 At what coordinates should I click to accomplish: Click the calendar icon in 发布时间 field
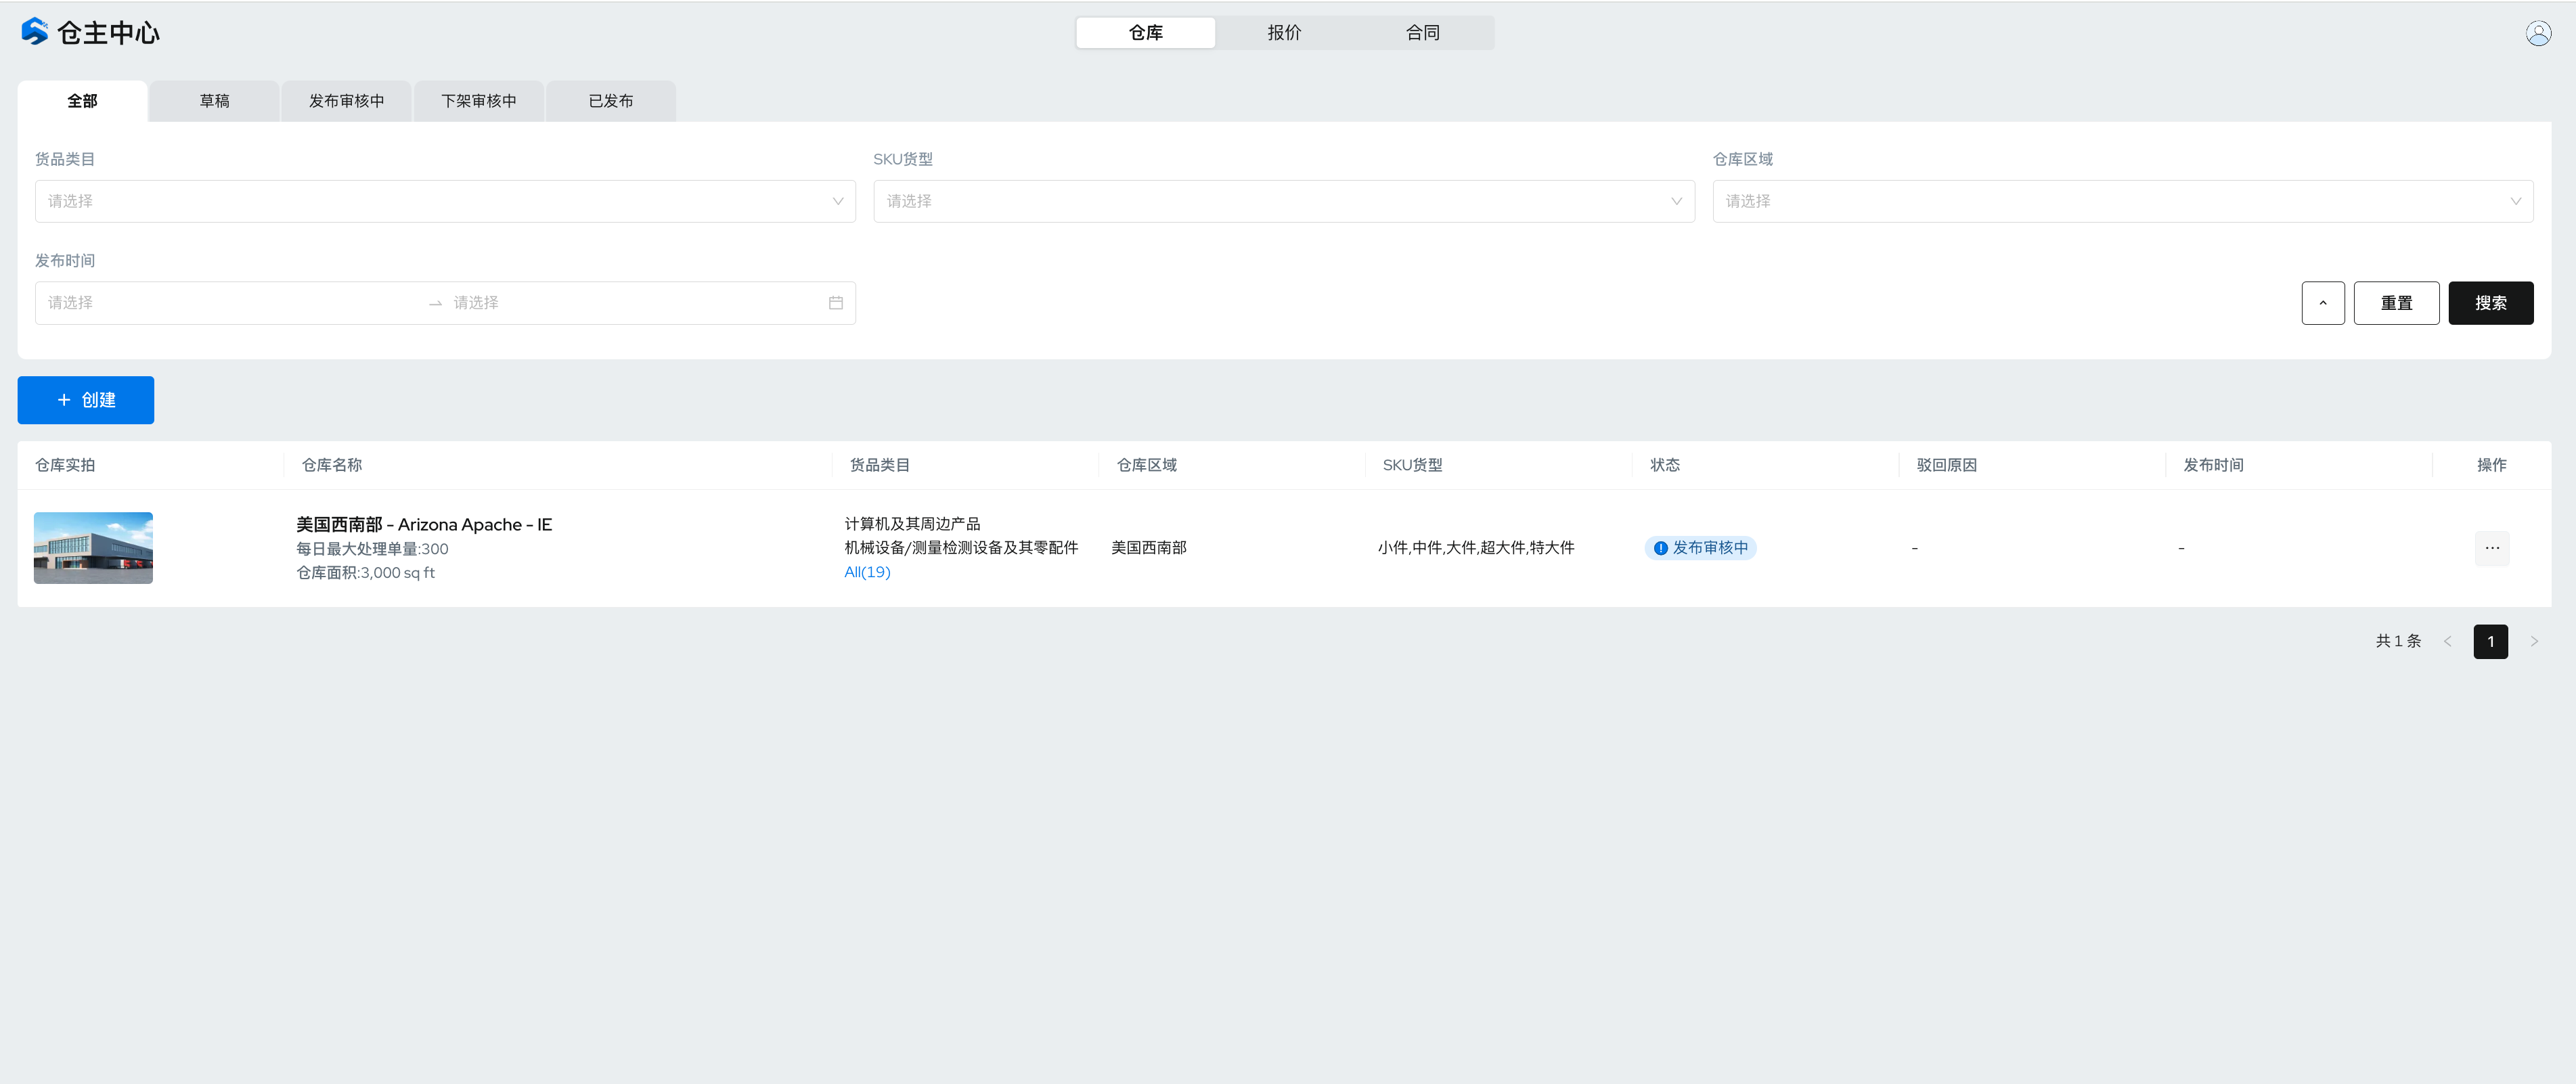click(x=835, y=303)
